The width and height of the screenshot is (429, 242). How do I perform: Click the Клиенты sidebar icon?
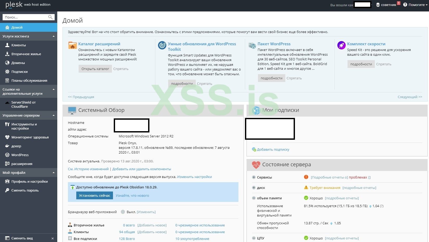7,45
